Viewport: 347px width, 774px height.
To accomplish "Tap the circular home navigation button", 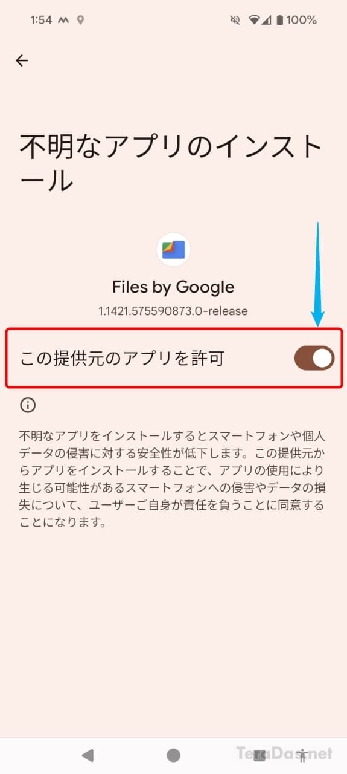I will tap(174, 755).
